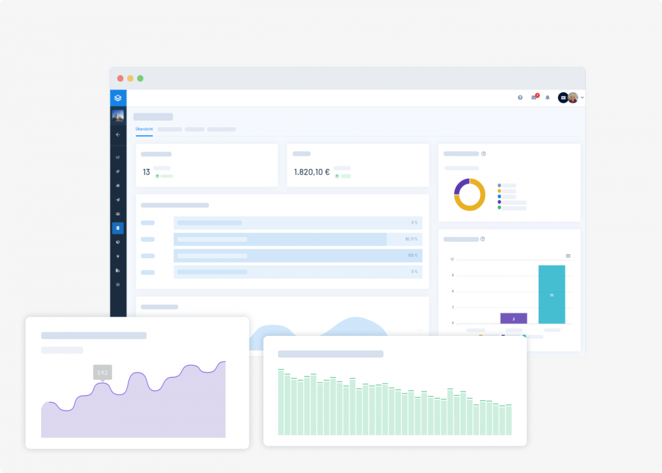This screenshot has height=473, width=662.
Task: Click the layers logo icon in sidebar
Action: click(x=117, y=98)
